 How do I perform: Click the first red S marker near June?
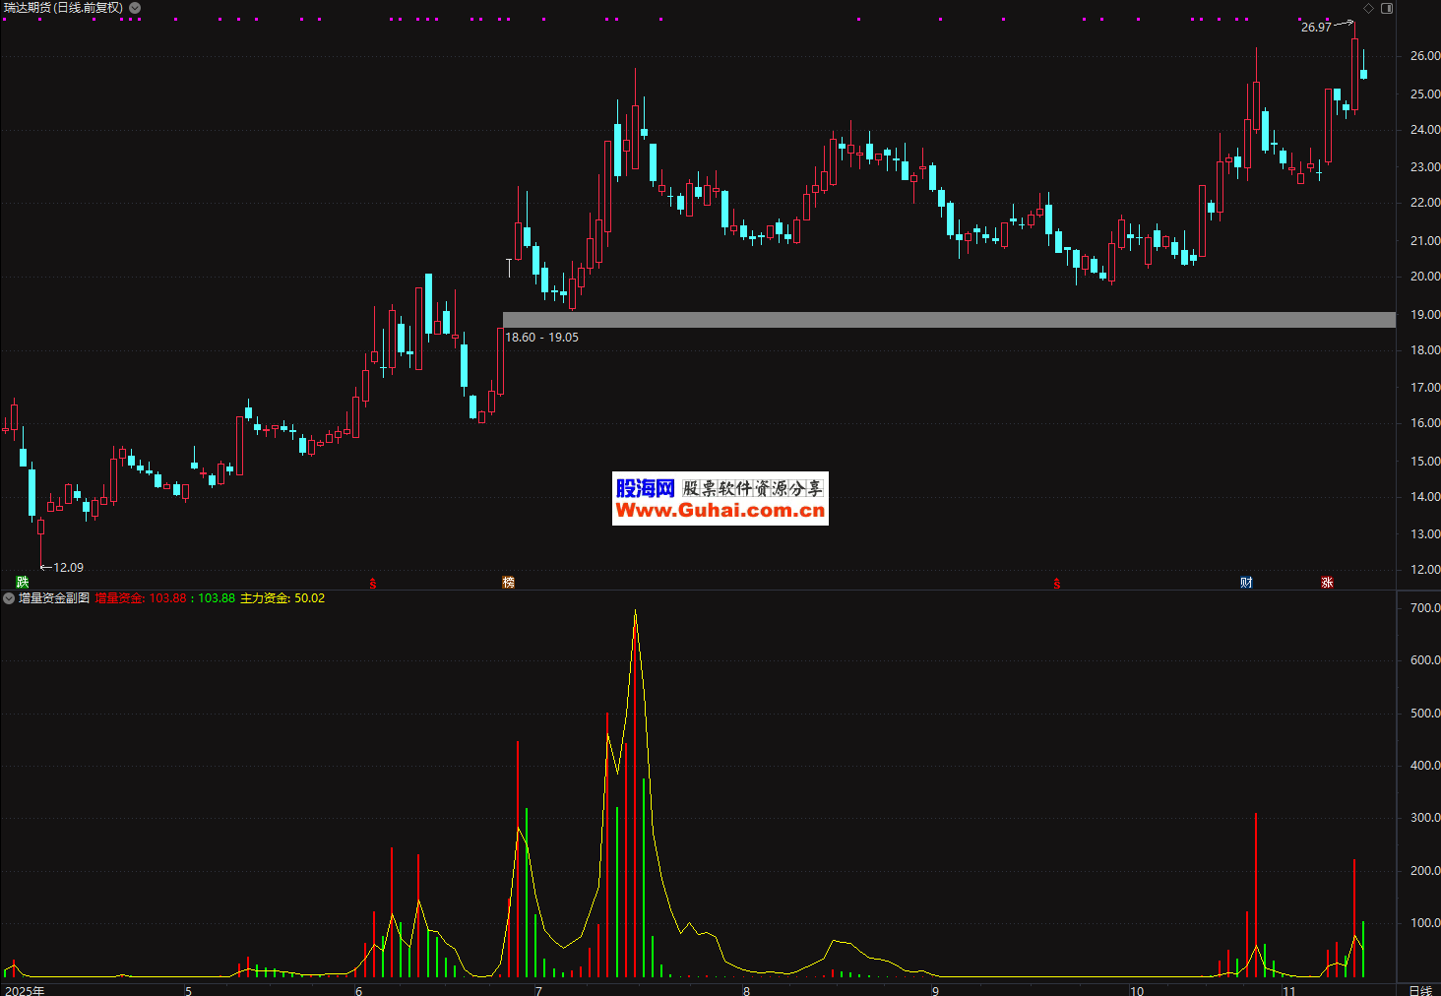[372, 584]
